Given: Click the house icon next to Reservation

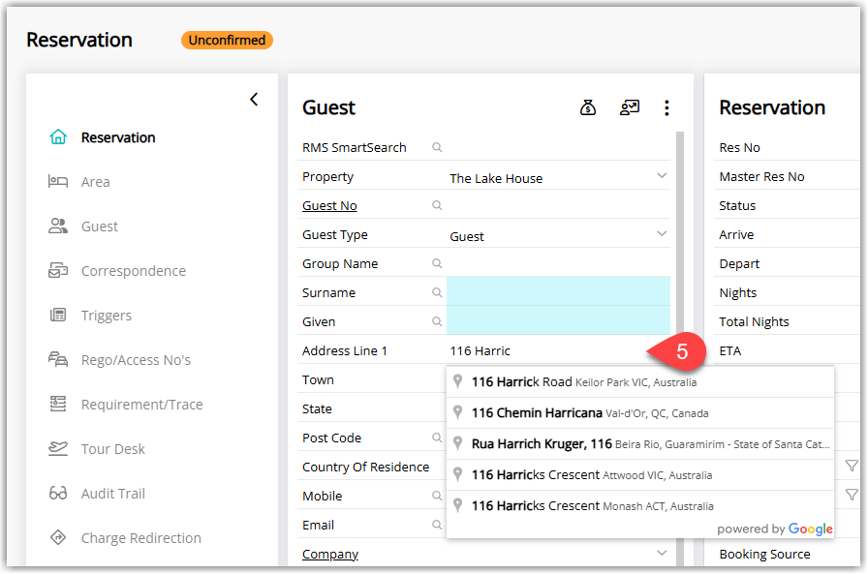Looking at the screenshot, I should (x=58, y=137).
